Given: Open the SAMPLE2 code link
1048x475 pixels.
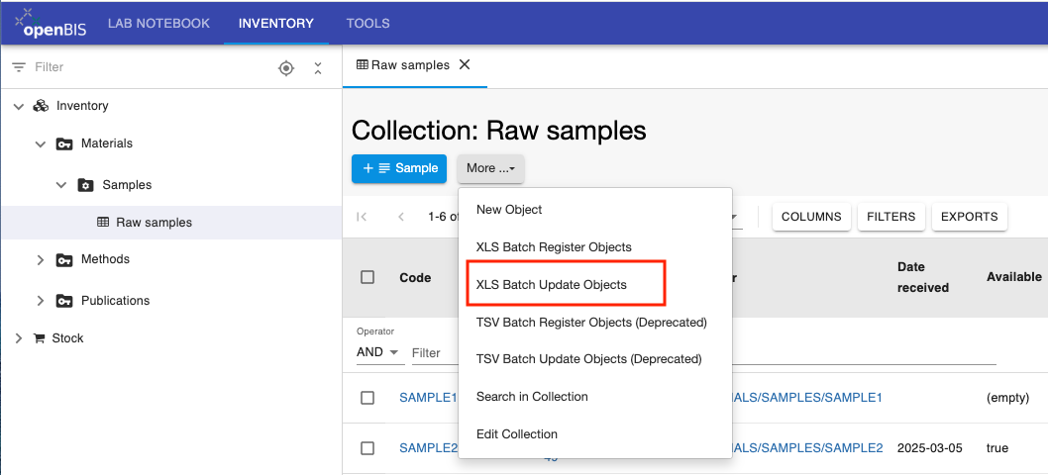Looking at the screenshot, I should (x=429, y=448).
